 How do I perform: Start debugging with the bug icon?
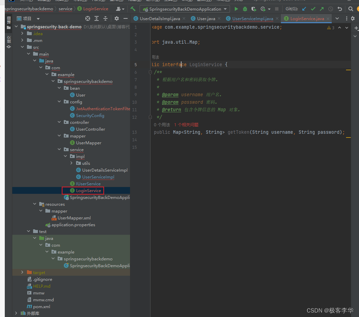point(245,9)
